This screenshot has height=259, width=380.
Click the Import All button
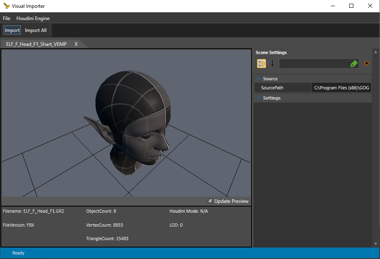point(36,30)
